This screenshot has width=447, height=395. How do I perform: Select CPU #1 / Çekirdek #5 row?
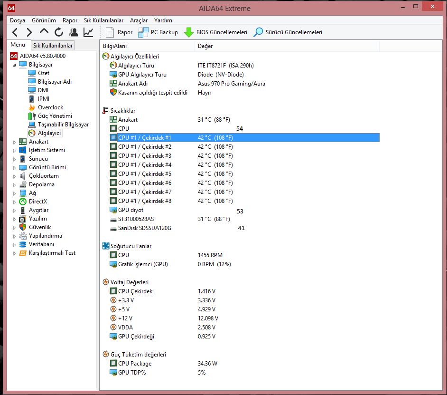tap(244, 174)
